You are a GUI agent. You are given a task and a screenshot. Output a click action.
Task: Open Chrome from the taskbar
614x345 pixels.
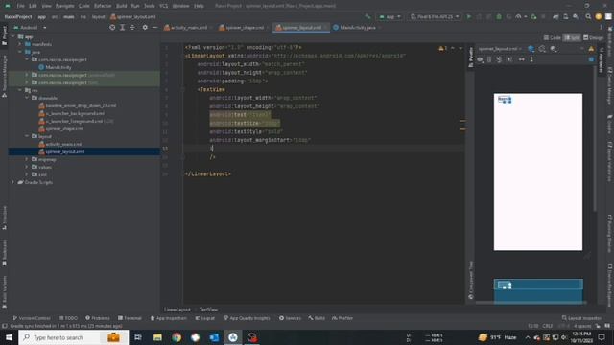click(177, 337)
